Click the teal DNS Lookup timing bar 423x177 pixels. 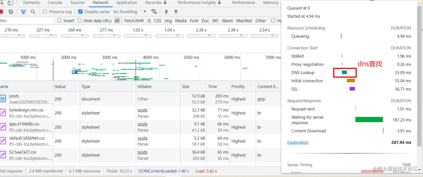[344, 72]
